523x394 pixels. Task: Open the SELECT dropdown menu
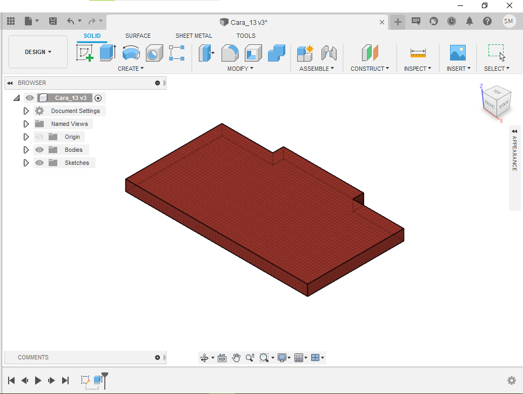pos(497,69)
